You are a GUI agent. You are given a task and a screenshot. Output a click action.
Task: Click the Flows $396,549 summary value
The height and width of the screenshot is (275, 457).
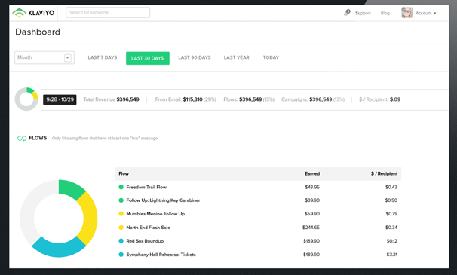point(250,99)
